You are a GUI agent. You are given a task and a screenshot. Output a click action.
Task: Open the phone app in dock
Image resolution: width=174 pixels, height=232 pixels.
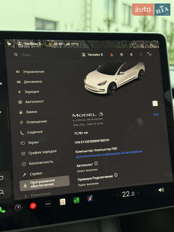[2, 210]
